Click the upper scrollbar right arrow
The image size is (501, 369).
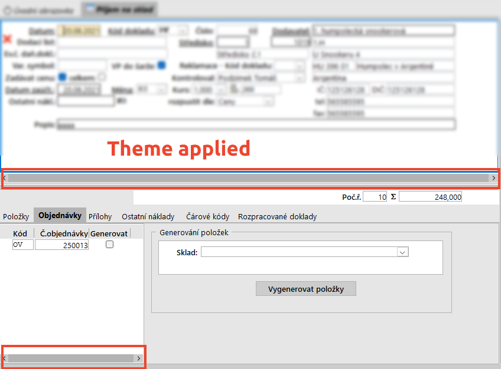coord(493,177)
